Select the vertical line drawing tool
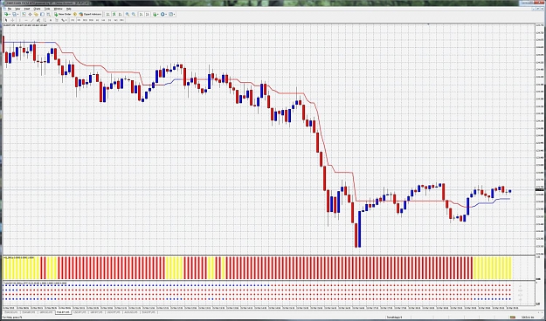The image size is (546, 321). 19,20
